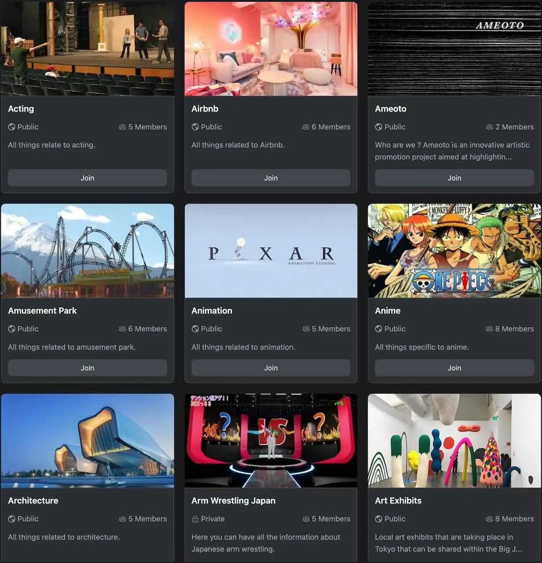Join the Acting group
542x563 pixels.
tap(87, 178)
